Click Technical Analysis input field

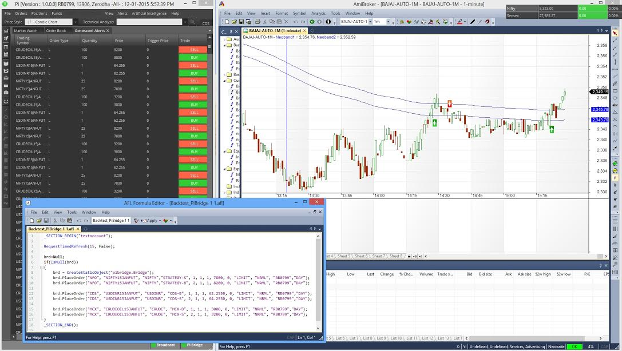pos(149,22)
